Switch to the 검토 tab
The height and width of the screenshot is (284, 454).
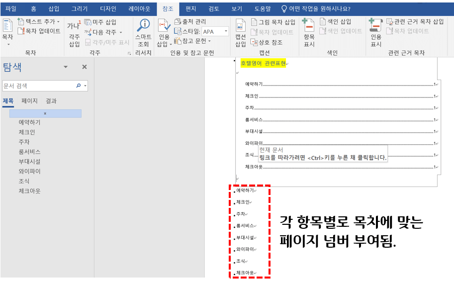(x=214, y=8)
